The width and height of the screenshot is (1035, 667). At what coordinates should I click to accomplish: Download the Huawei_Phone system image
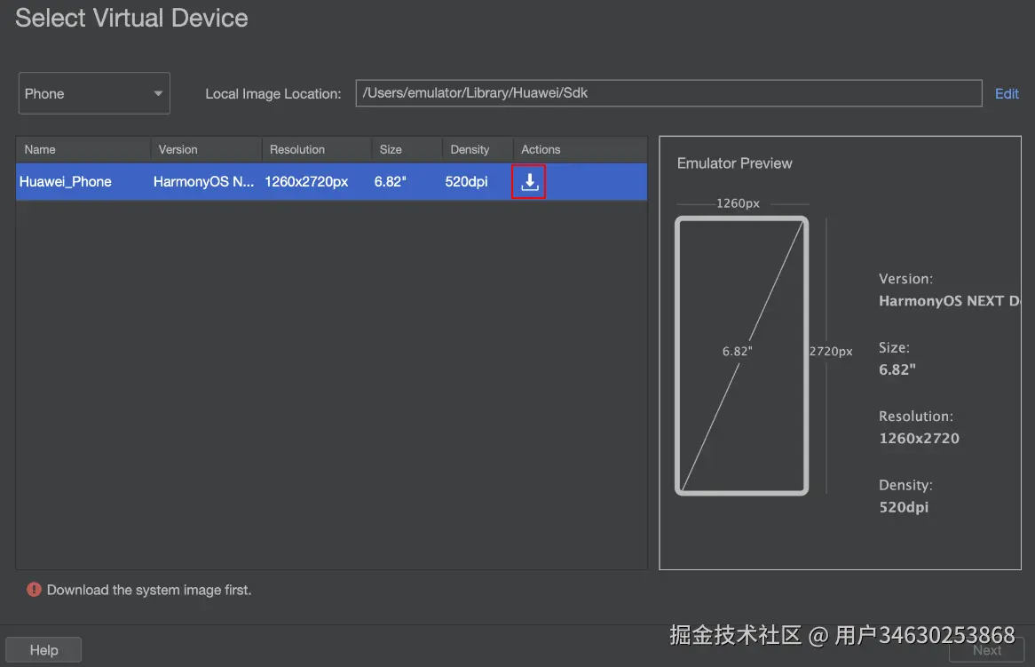pos(529,181)
